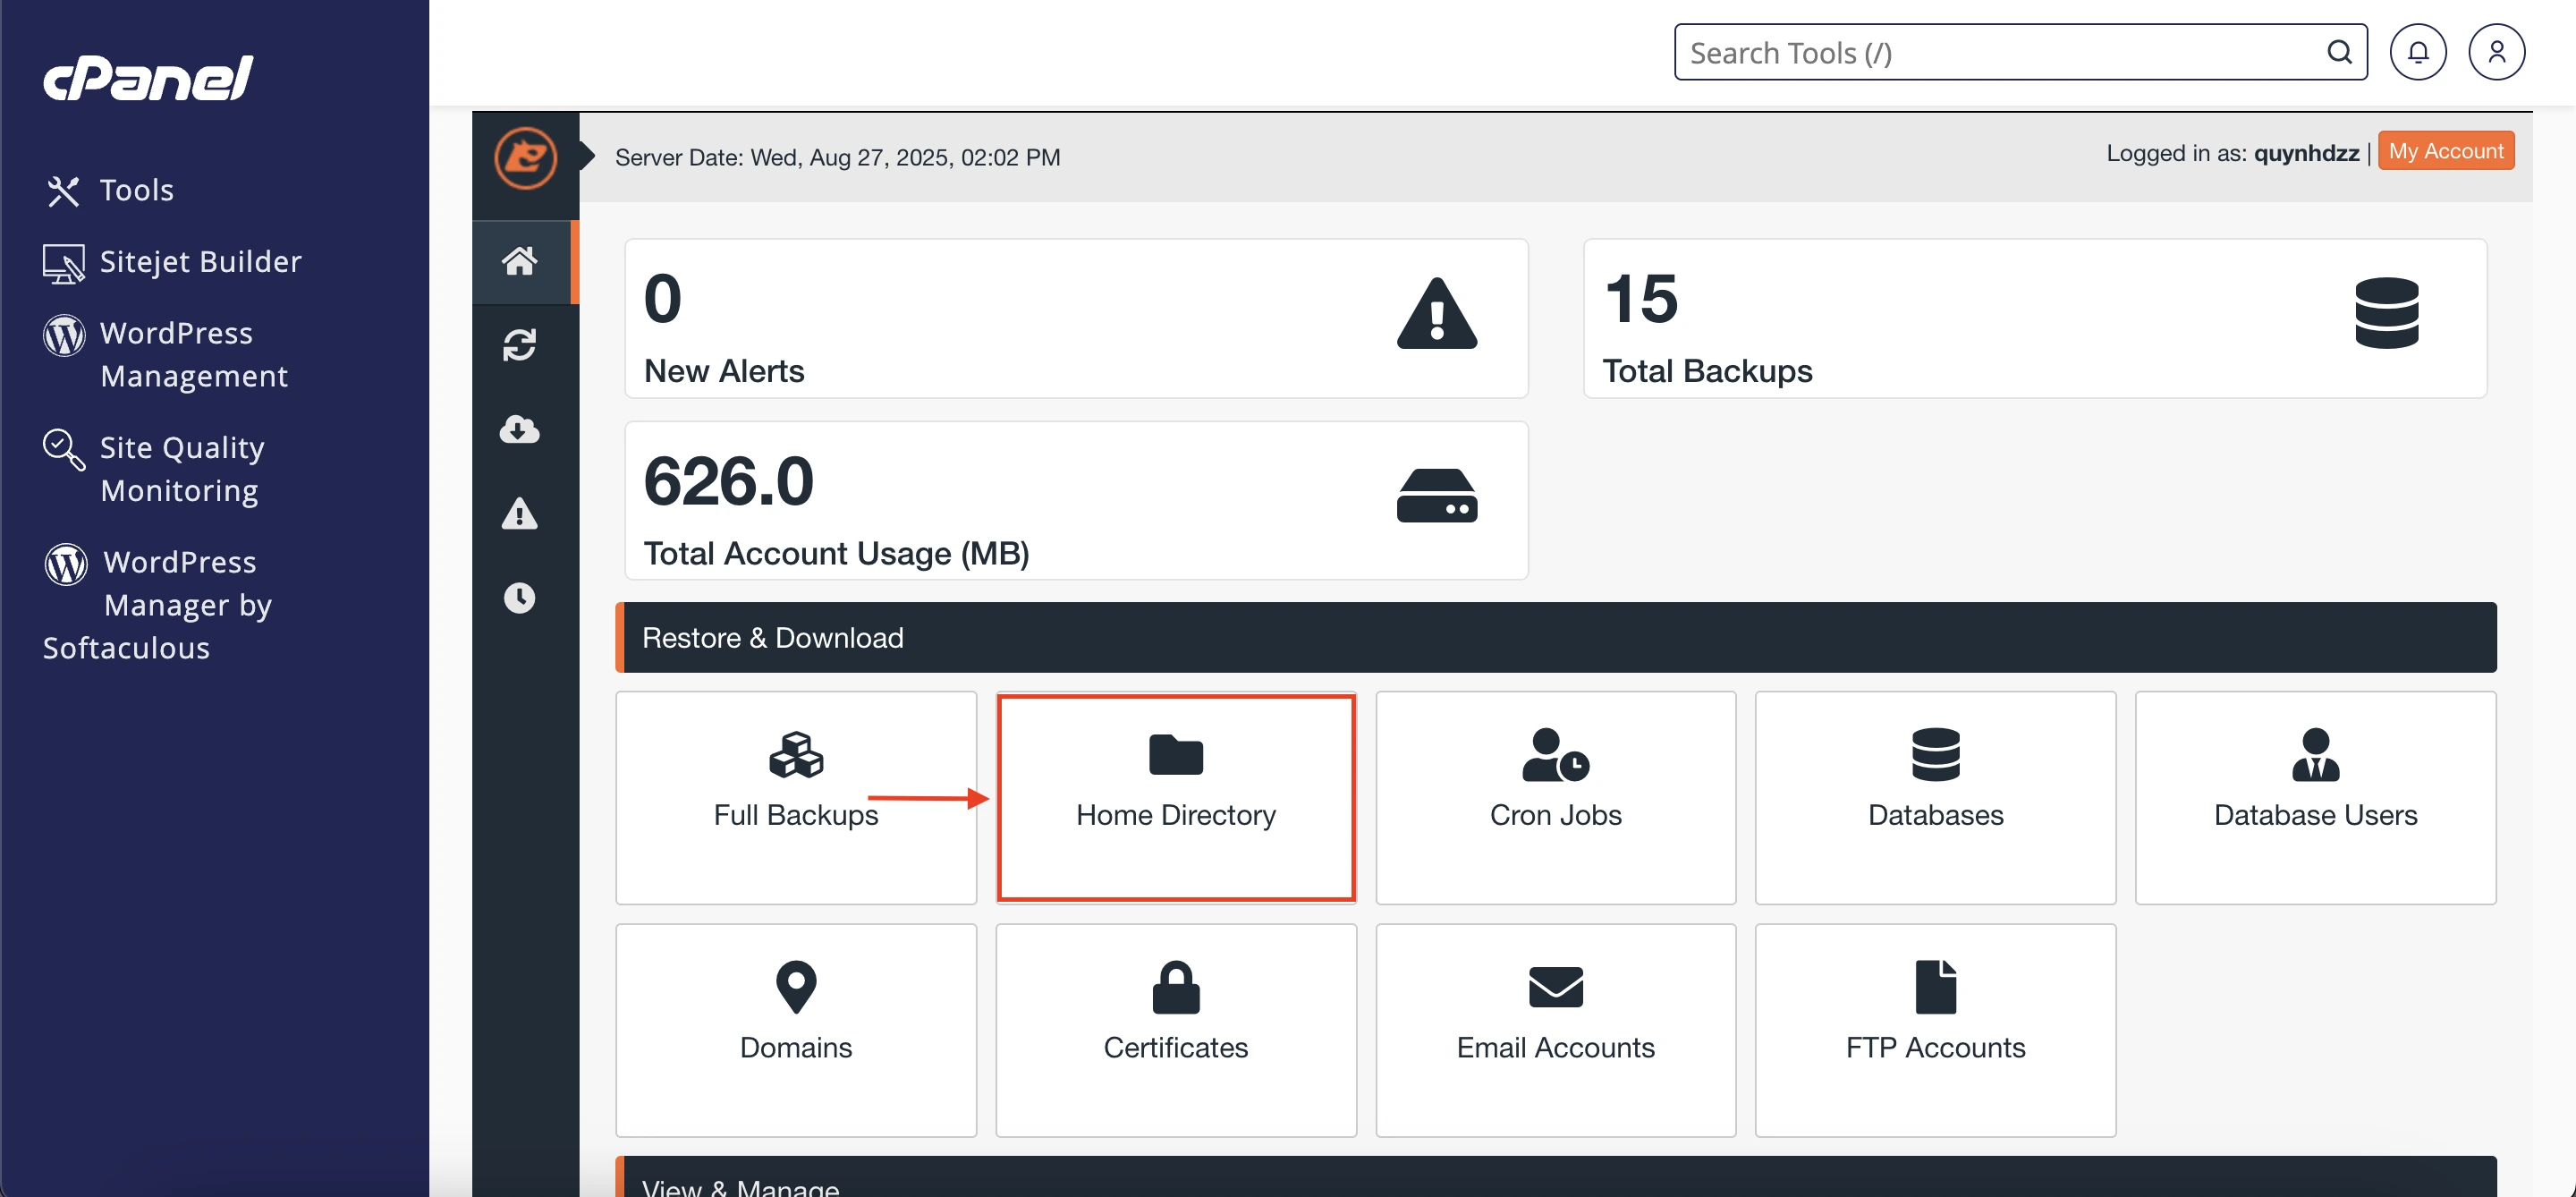
Task: Click the cloud download sidebar icon
Action: [519, 430]
